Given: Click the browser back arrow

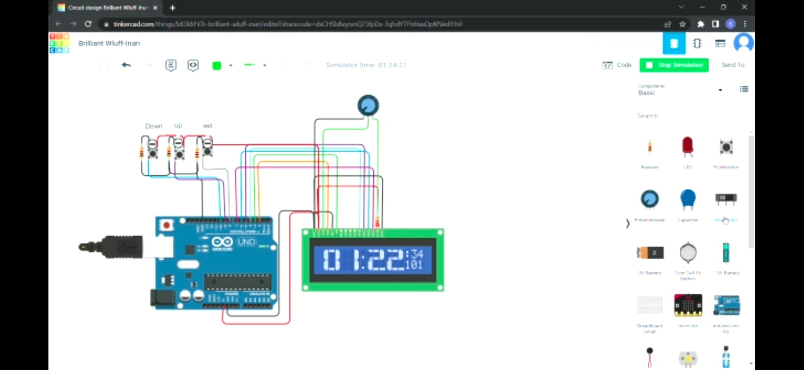Looking at the screenshot, I should click(x=58, y=24).
